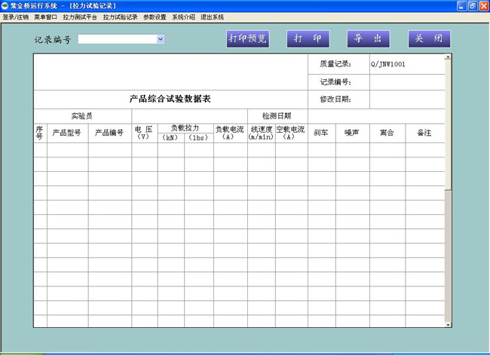490x355 pixels.
Task: Click the (kN) sub-column header
Action: [171, 138]
